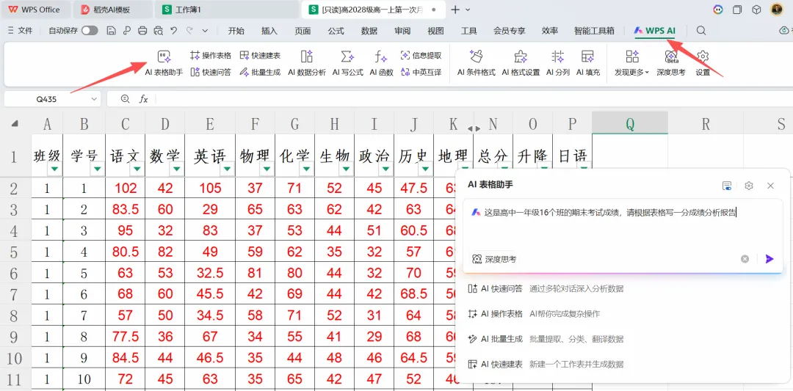This screenshot has height=391, width=793.
Task: Open the filter dropdown for 物理
Action: (266, 169)
